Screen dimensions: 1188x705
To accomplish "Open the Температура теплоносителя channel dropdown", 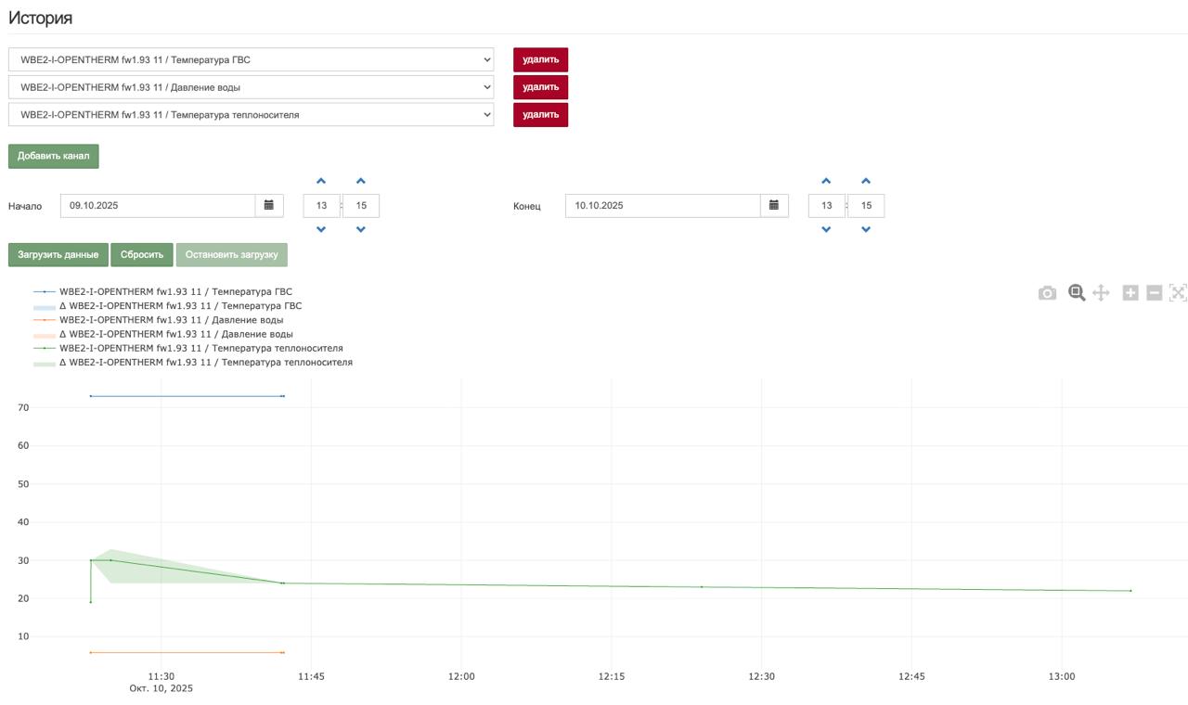I will pos(251,115).
